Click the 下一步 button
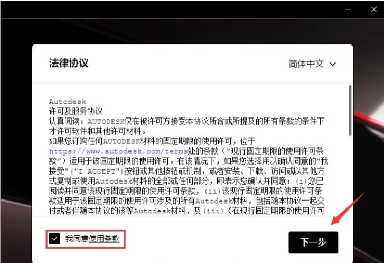The height and width of the screenshot is (263, 384). [313, 242]
